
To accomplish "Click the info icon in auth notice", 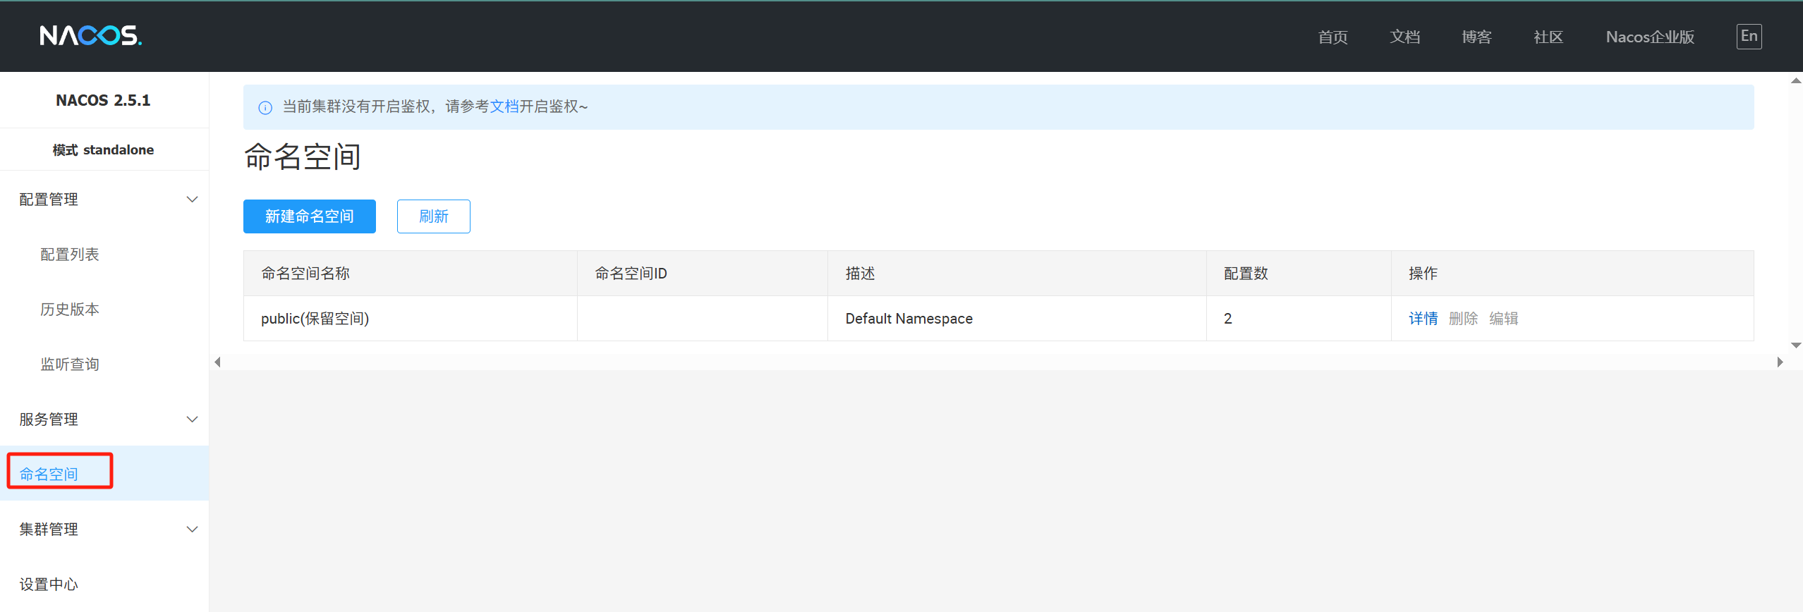I will point(265,107).
